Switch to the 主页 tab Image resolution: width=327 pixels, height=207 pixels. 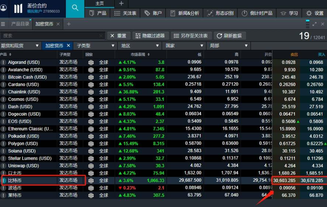coord(100,3)
